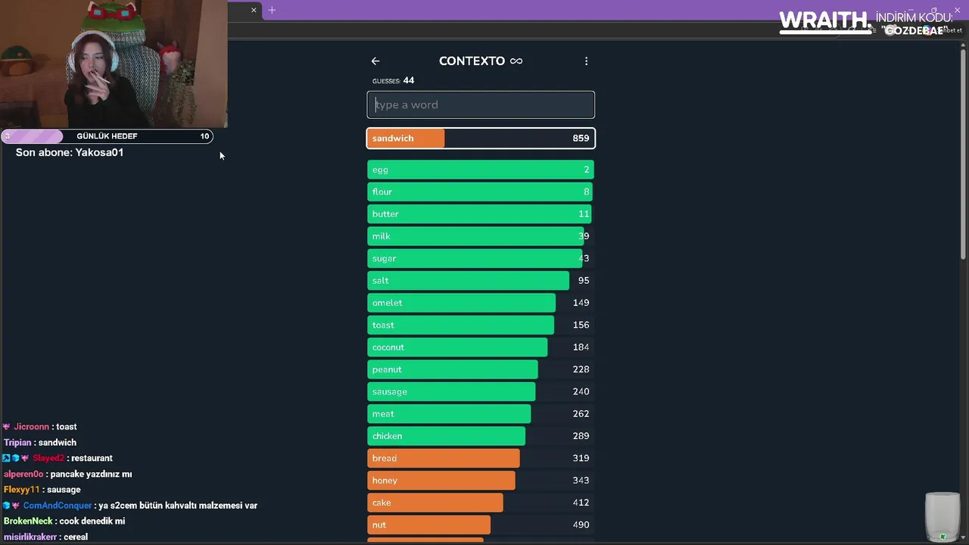The width and height of the screenshot is (969, 545).
Task: Click the peanut guess row
Action: click(x=481, y=369)
